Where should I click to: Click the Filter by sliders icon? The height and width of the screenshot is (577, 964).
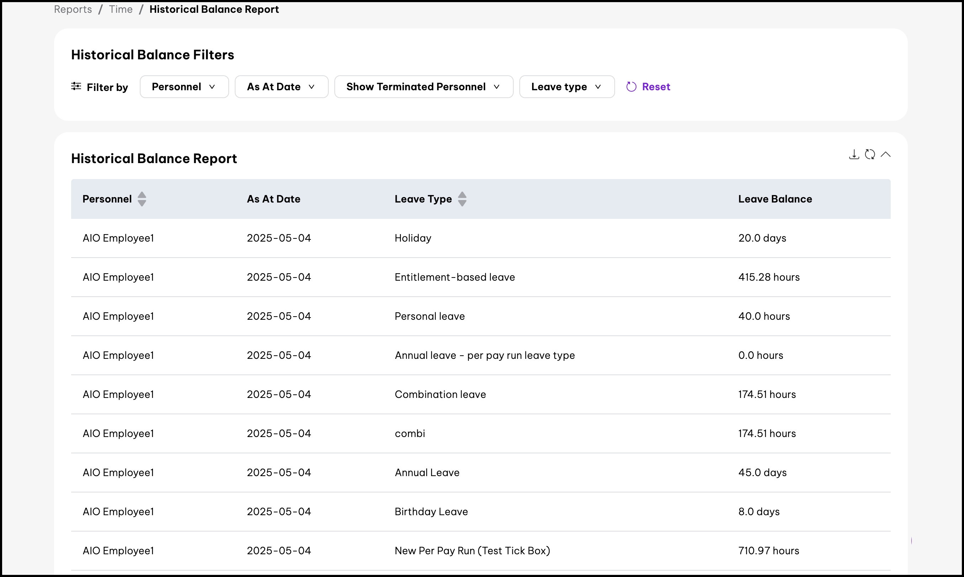(x=76, y=86)
